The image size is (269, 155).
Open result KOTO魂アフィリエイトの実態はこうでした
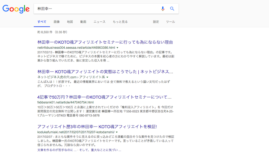tap(105, 72)
